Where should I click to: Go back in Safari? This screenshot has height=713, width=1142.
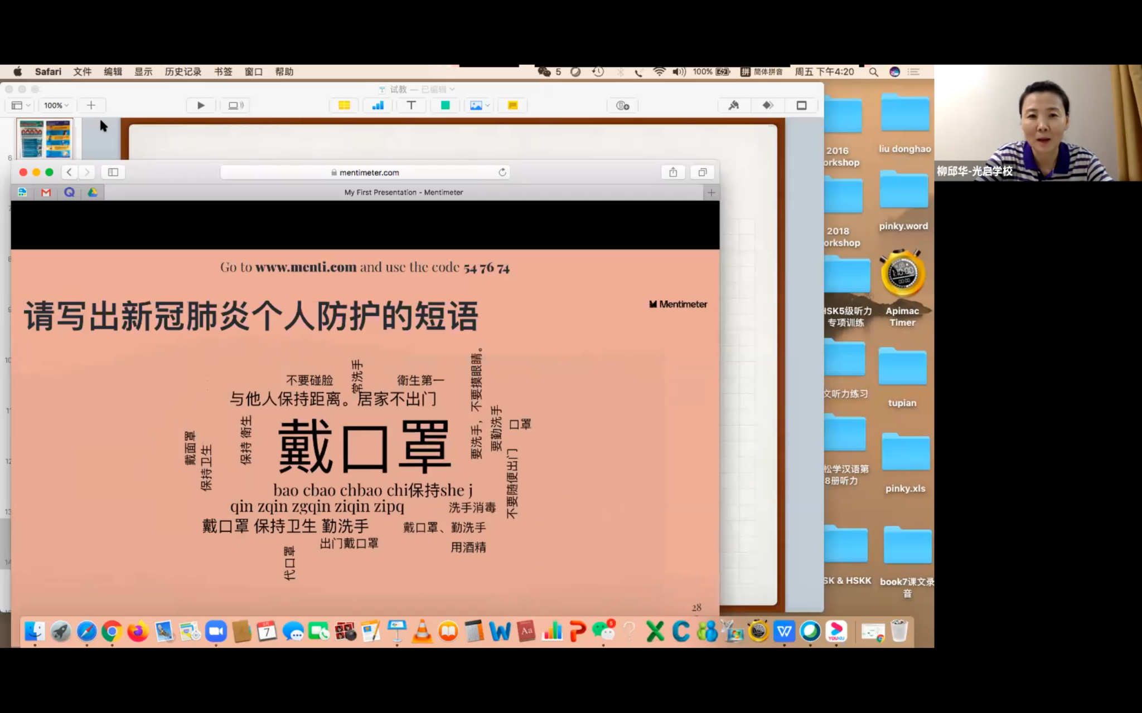[69, 172]
